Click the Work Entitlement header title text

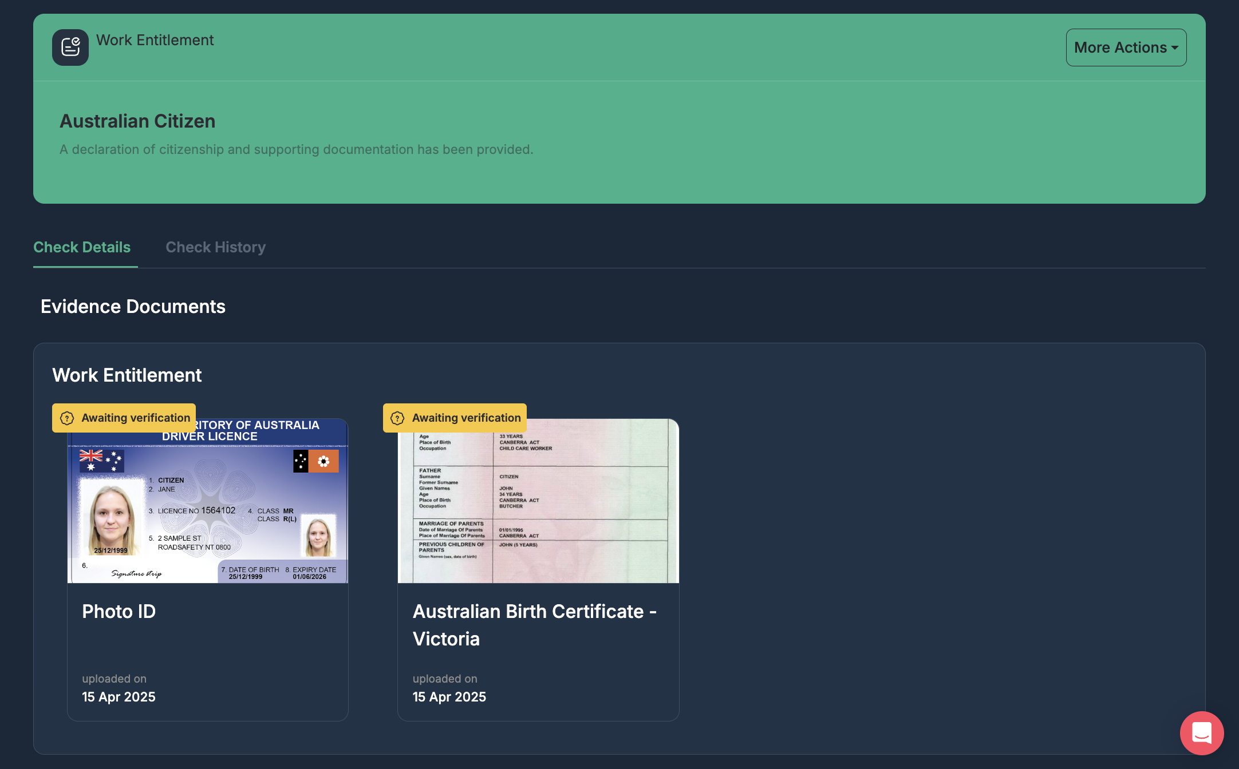(155, 40)
